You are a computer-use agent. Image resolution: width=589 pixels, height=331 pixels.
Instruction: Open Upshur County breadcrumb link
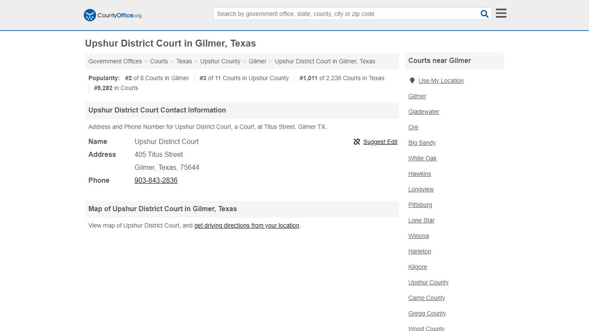(x=220, y=61)
